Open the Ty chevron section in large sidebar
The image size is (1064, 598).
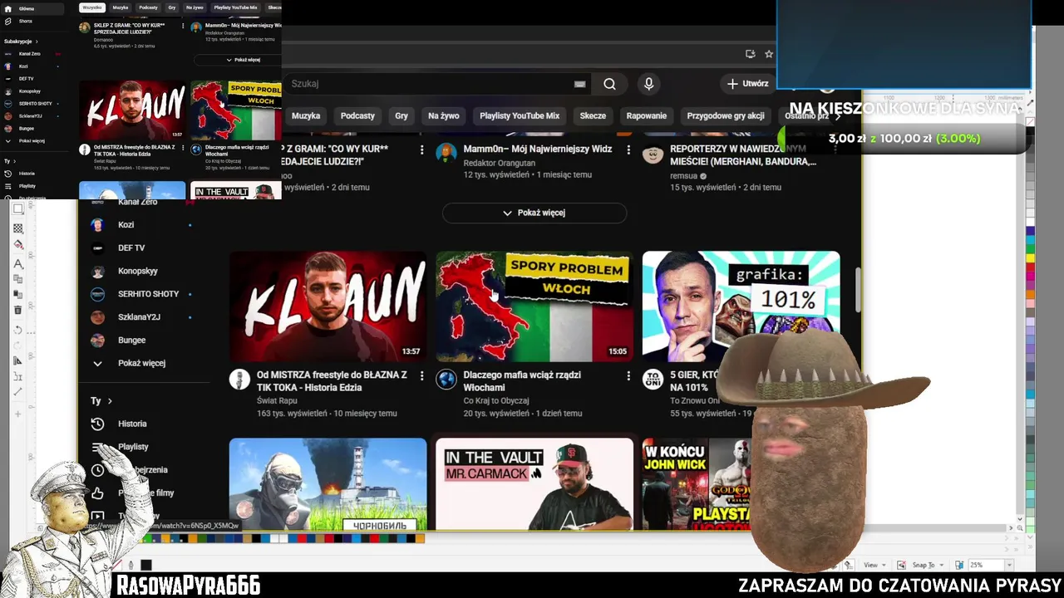[109, 401]
